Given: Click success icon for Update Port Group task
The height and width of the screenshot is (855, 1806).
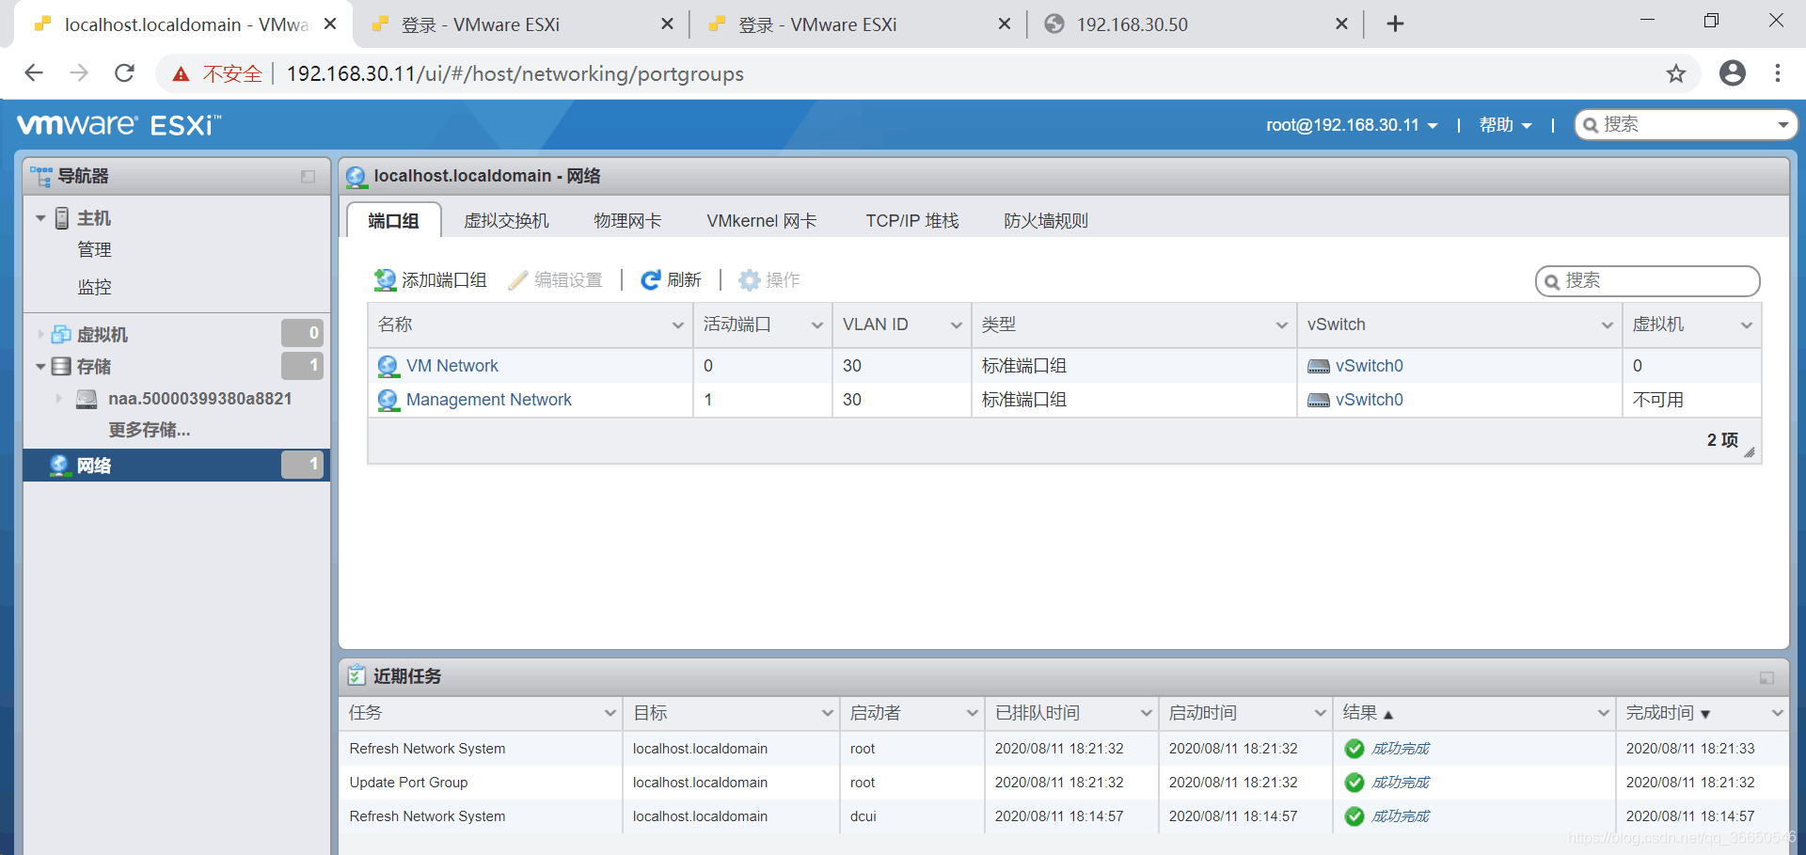Looking at the screenshot, I should [x=1354, y=783].
